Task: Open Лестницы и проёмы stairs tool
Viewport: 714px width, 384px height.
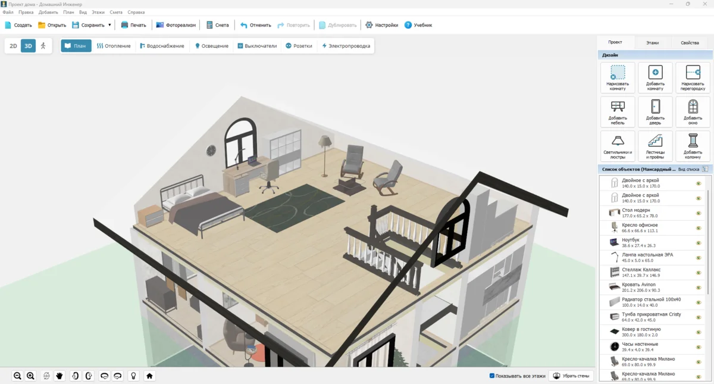Action: click(655, 146)
